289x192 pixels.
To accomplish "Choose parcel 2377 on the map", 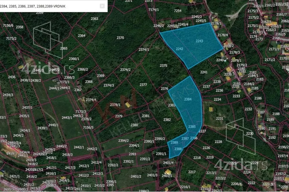I will pos(143,85).
